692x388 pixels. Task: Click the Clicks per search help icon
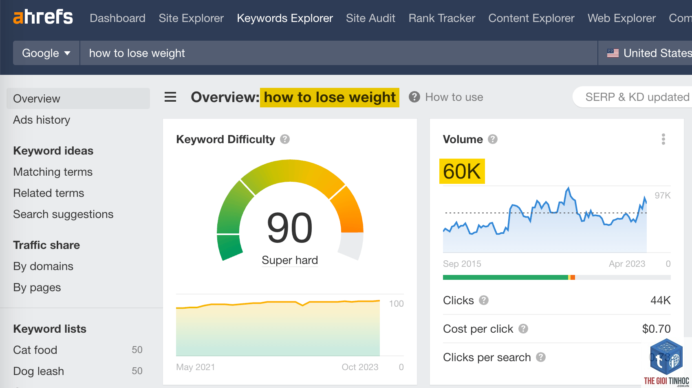coord(541,357)
